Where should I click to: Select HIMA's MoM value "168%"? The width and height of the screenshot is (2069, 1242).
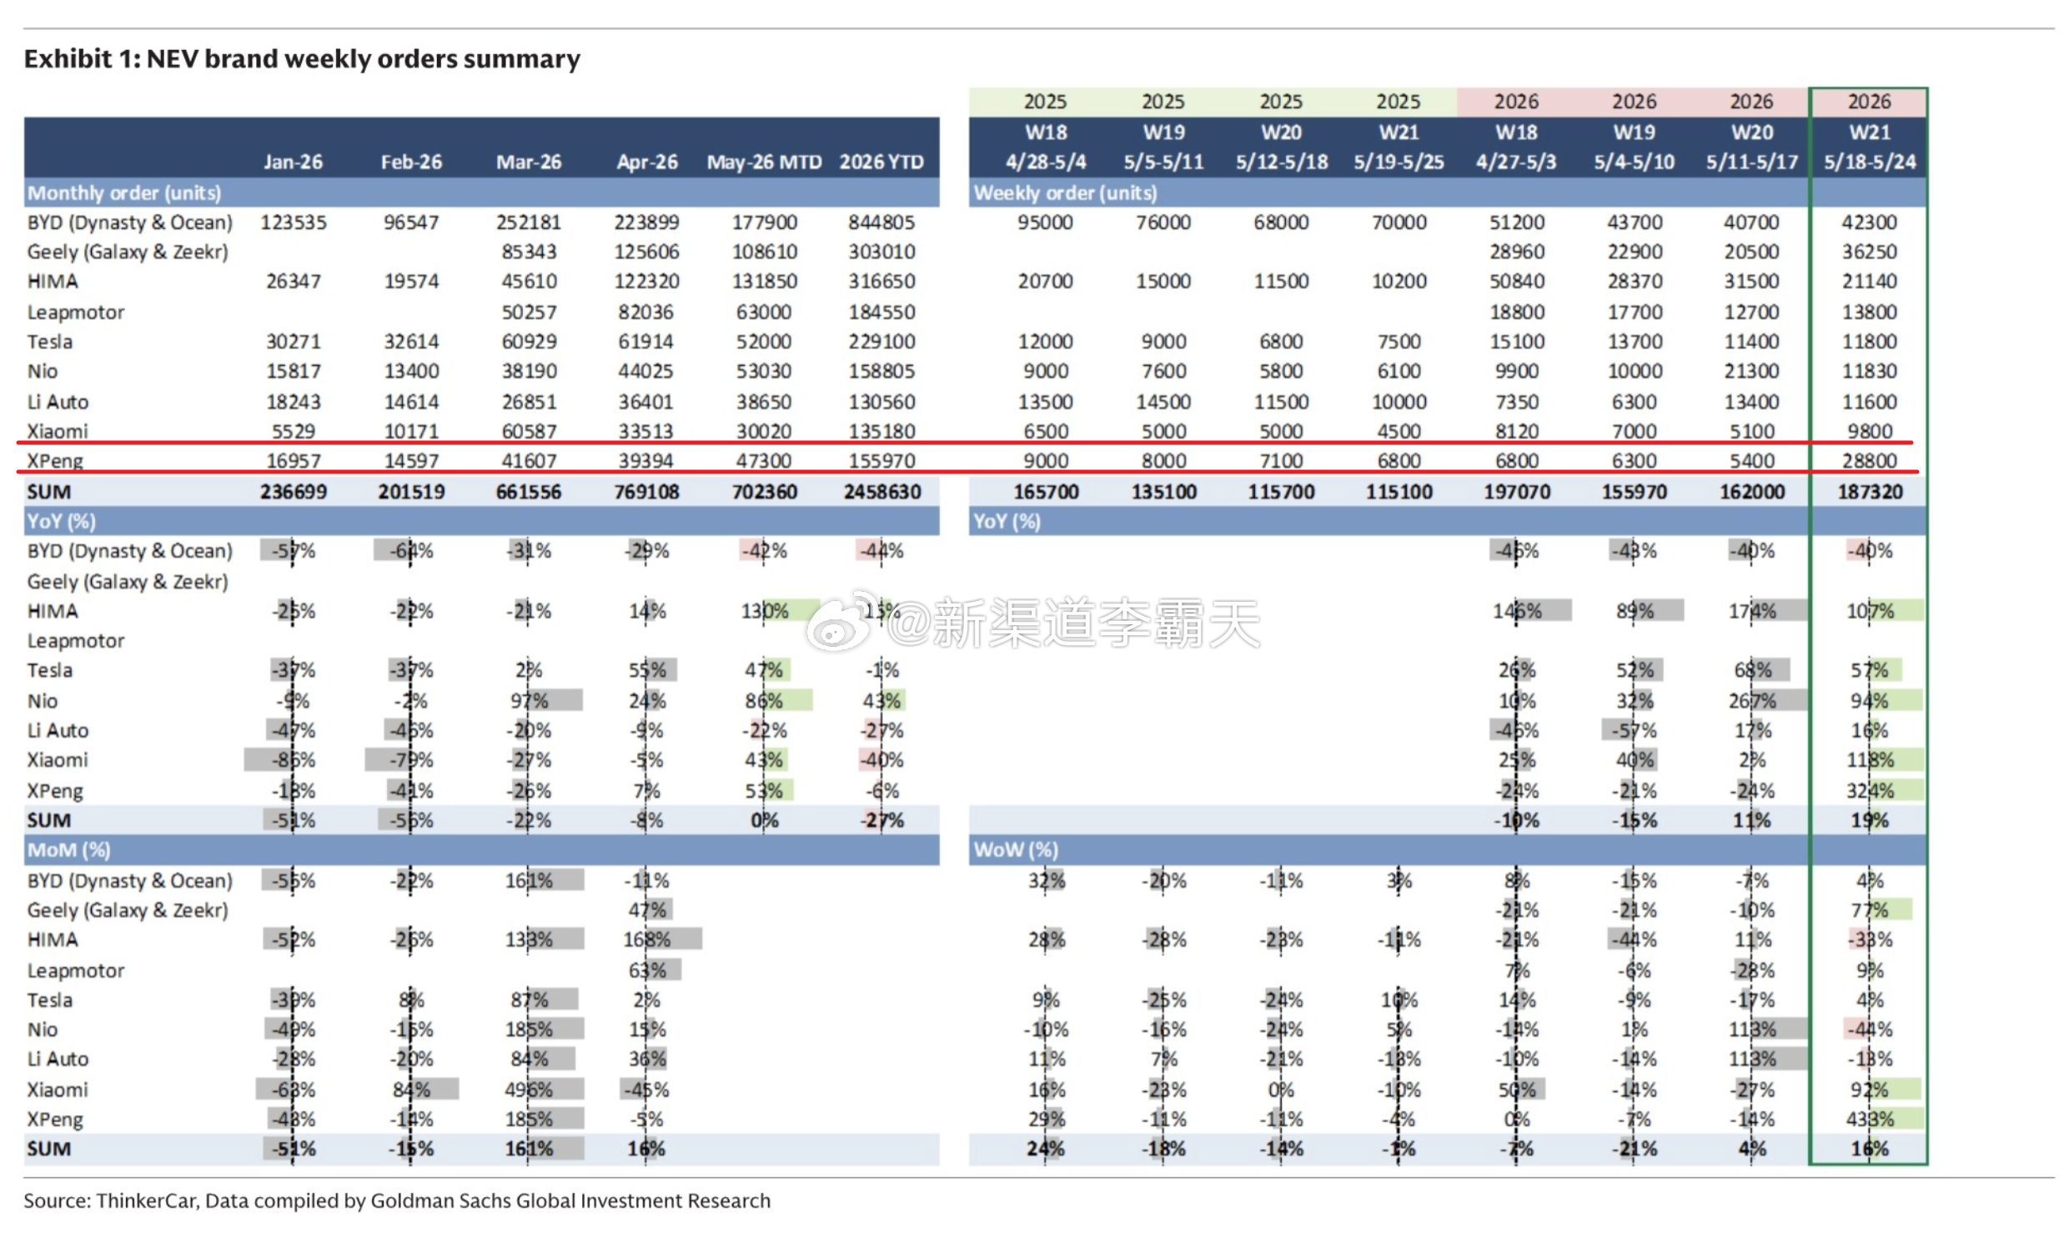[646, 940]
